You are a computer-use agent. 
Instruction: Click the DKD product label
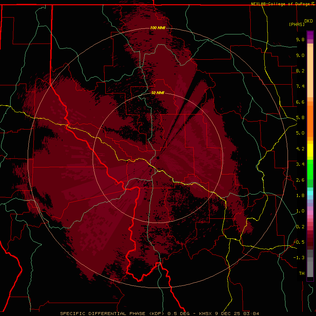tap(309, 21)
